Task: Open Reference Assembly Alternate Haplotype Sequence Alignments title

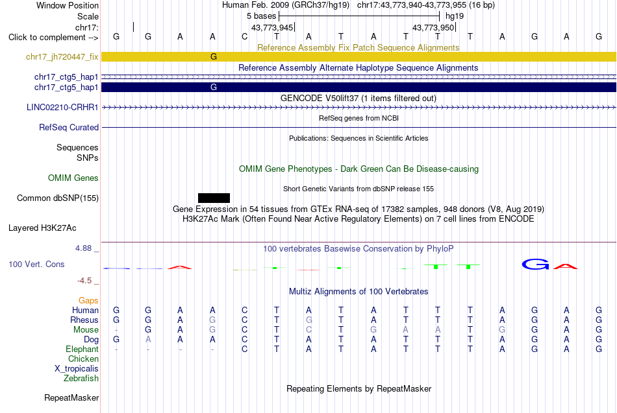Action: pos(358,67)
